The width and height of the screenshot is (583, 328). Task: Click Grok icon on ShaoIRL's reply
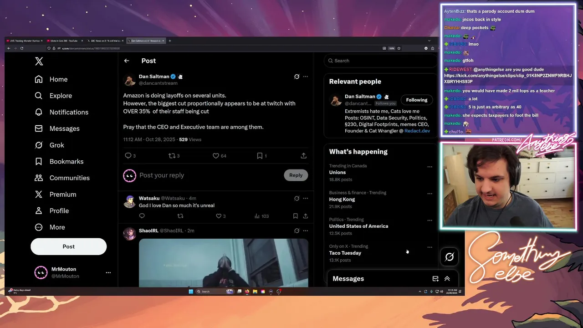coord(297,231)
